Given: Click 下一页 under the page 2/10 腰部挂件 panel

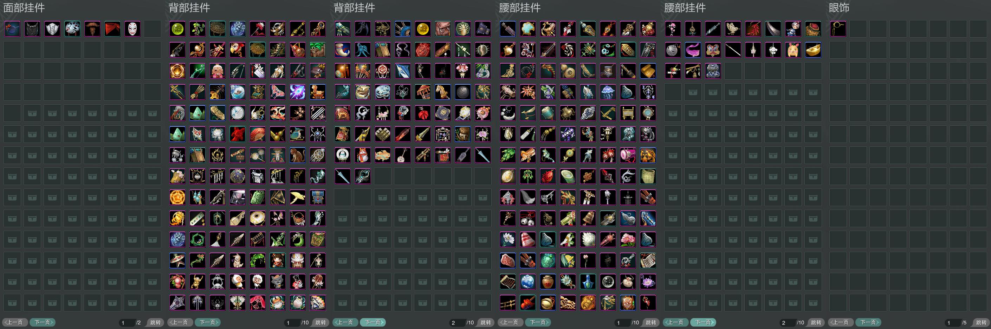Looking at the screenshot, I should click(x=703, y=322).
